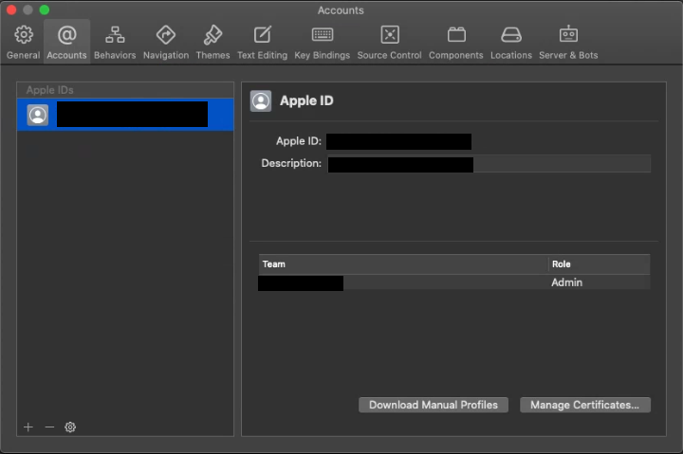This screenshot has height=454, width=683.
Task: Click the Role column header
Action: 600,264
